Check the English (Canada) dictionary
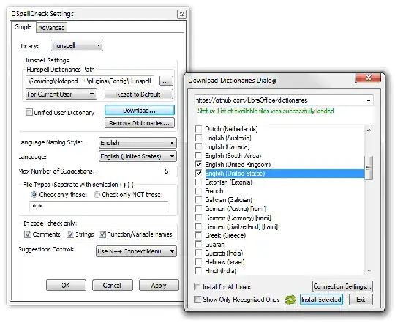This screenshot has height=323, width=395. point(198,146)
